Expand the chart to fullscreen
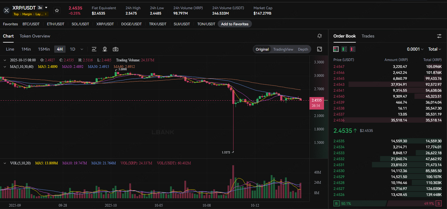Image resolution: width=447 pixels, height=209 pixels. (320, 49)
